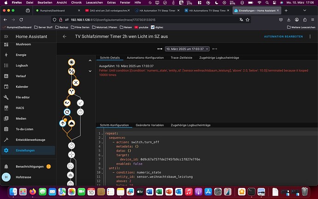Image resolution: width=318 pixels, height=199 pixels.
Task: Open HACS in the sidebar
Action: tap(28, 108)
